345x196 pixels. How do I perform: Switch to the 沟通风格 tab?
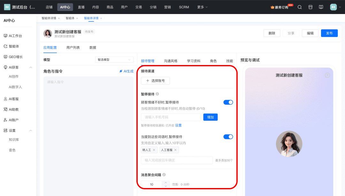[171, 61]
